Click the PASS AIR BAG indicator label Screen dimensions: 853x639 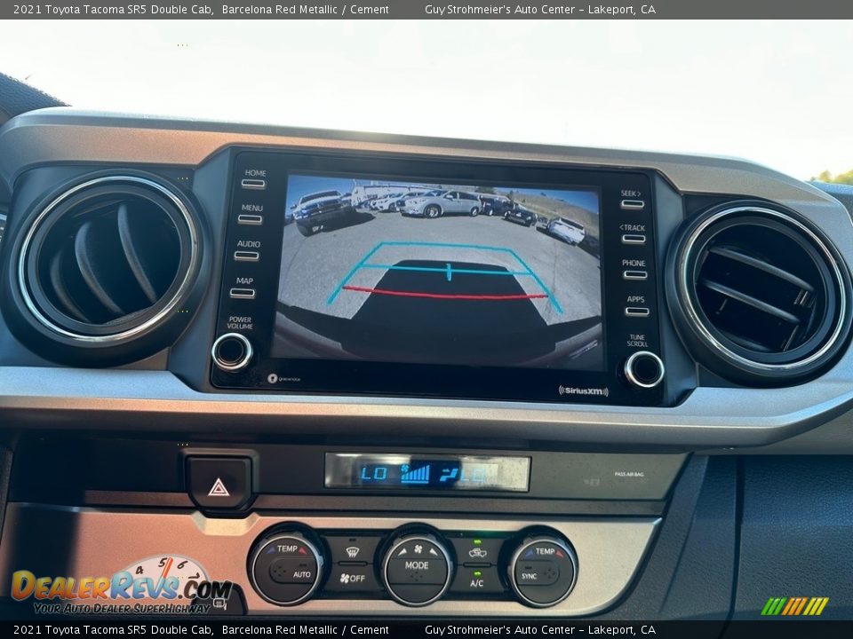point(629,474)
